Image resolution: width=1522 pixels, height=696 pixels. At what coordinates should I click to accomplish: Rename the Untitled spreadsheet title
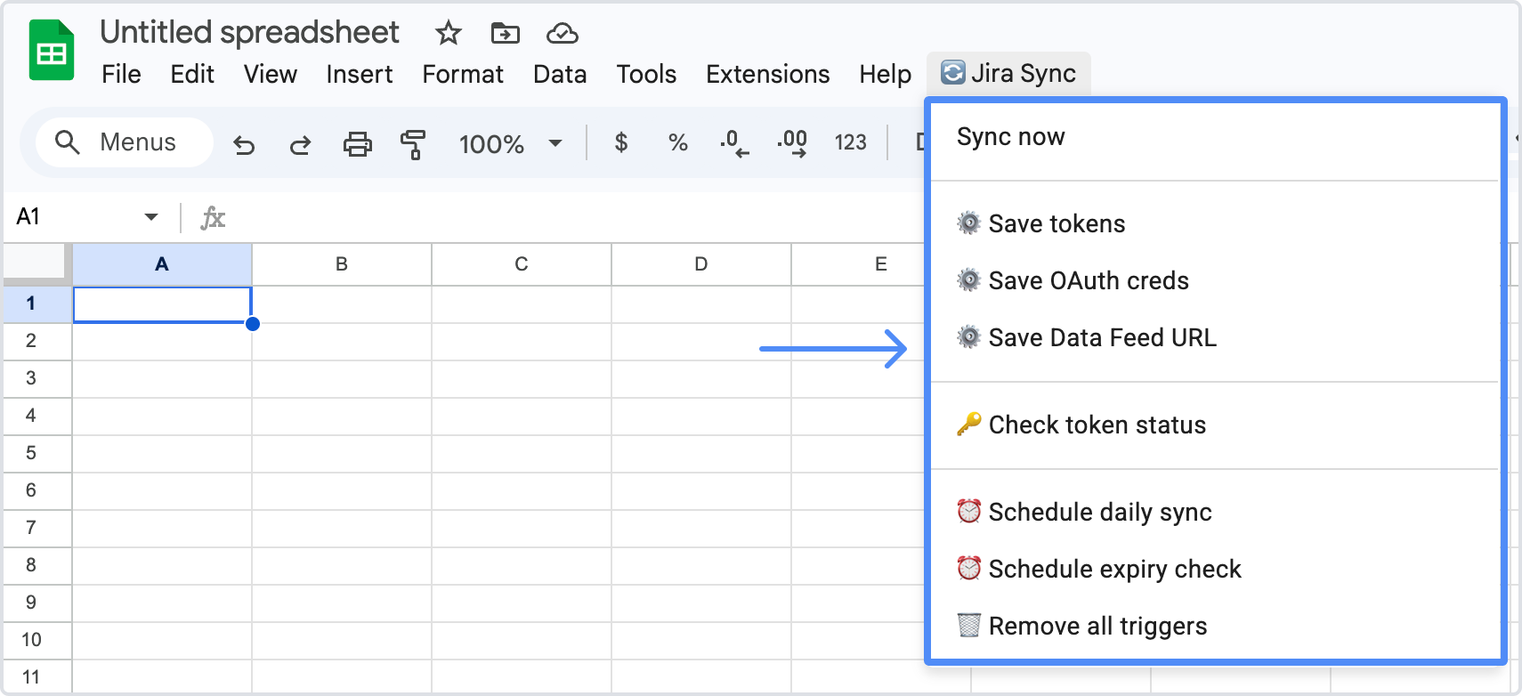tap(249, 33)
